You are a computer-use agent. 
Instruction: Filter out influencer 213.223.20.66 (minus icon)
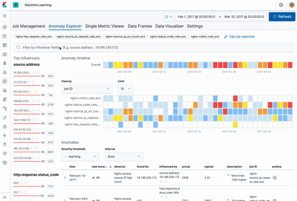[38, 158]
